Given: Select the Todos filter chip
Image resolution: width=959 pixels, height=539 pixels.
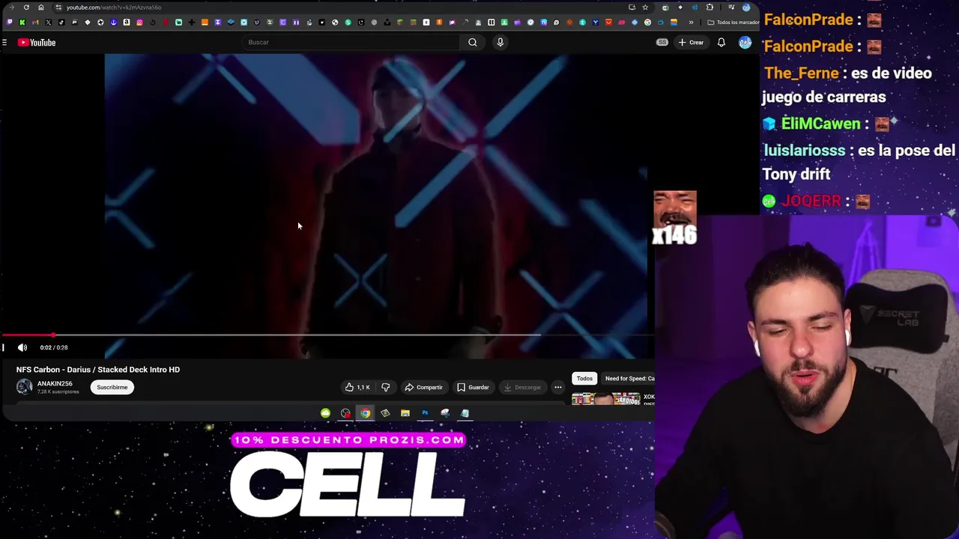Looking at the screenshot, I should coord(584,379).
